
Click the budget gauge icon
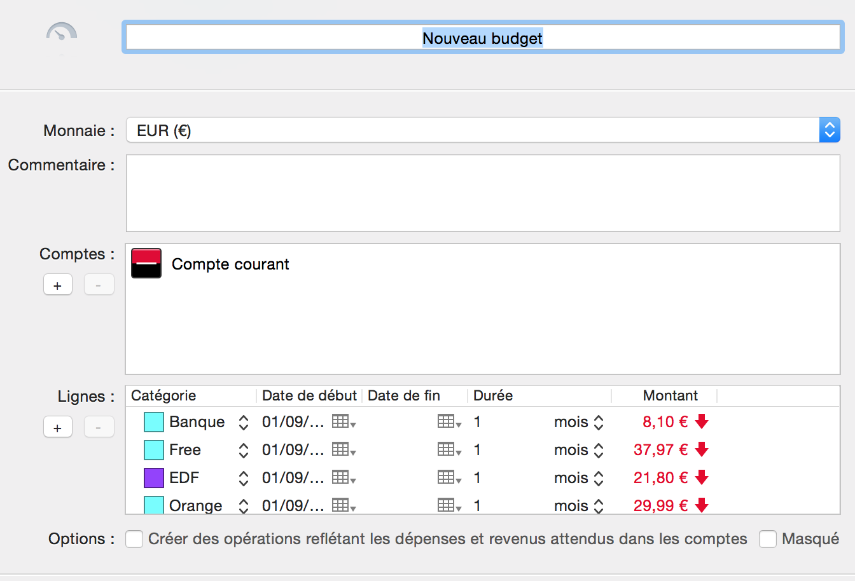62,32
